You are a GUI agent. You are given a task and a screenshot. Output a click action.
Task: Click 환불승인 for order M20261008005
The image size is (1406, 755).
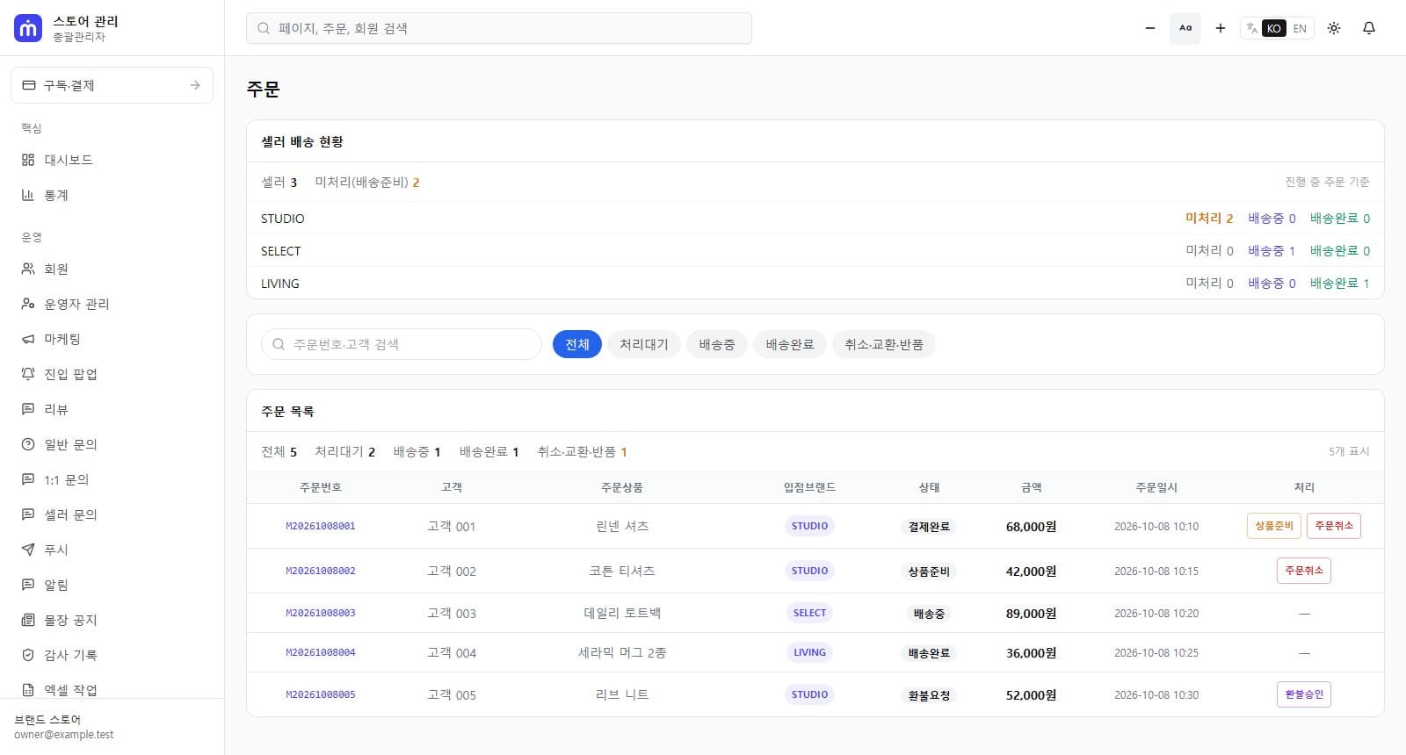click(1304, 694)
